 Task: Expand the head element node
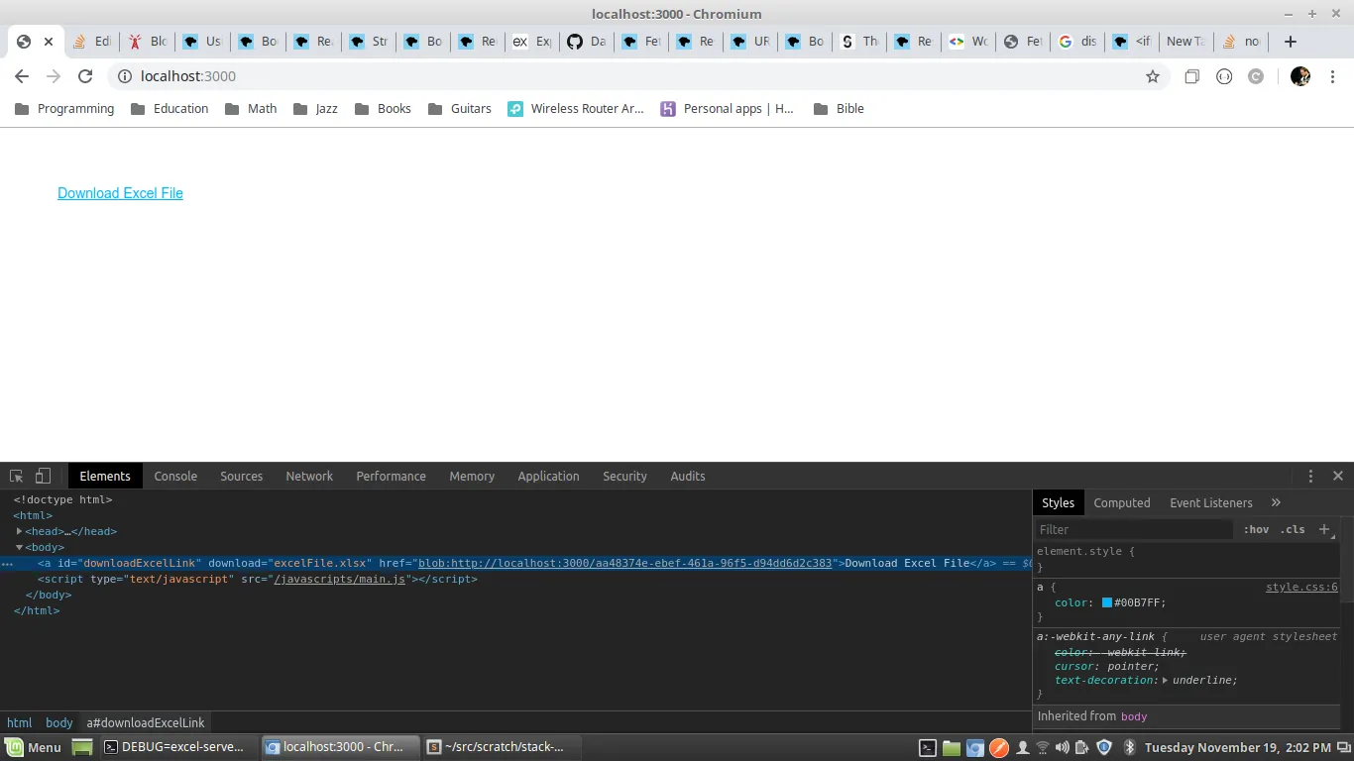pyautogui.click(x=19, y=531)
